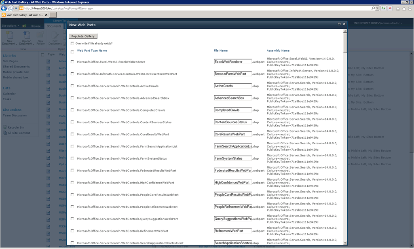This screenshot has width=414, height=249.
Task: Click the browser Forward arrow
Action: pos(11,8)
